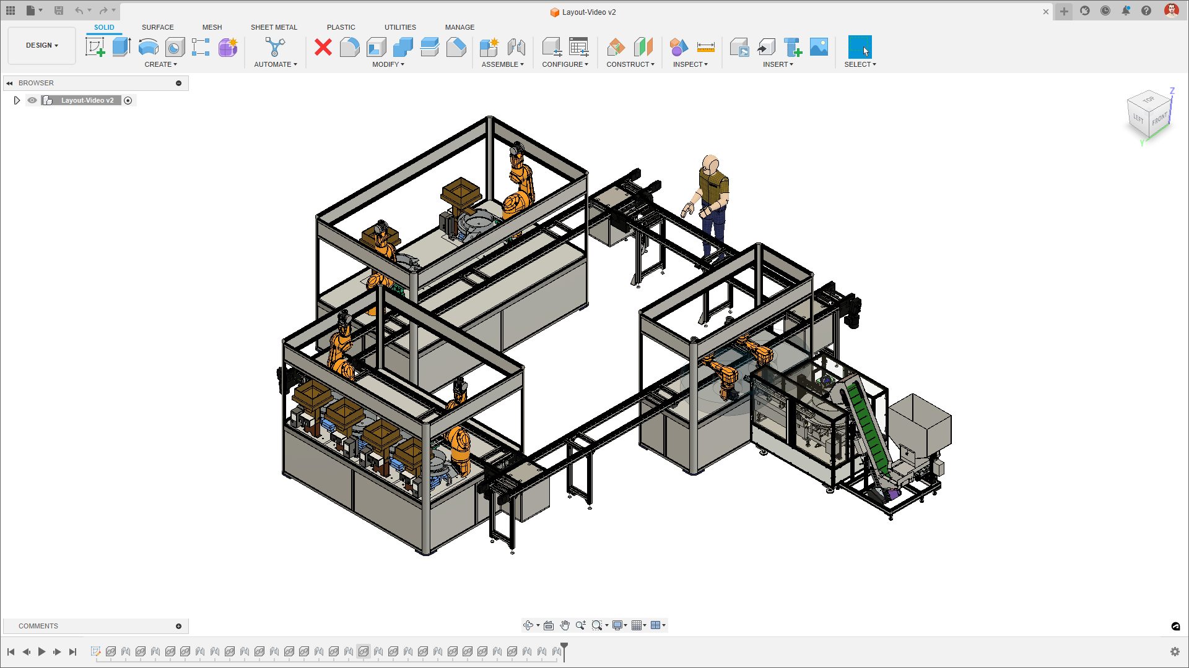Image resolution: width=1189 pixels, height=668 pixels.
Task: Open the Insert Canvas image tool
Action: coord(819,47)
